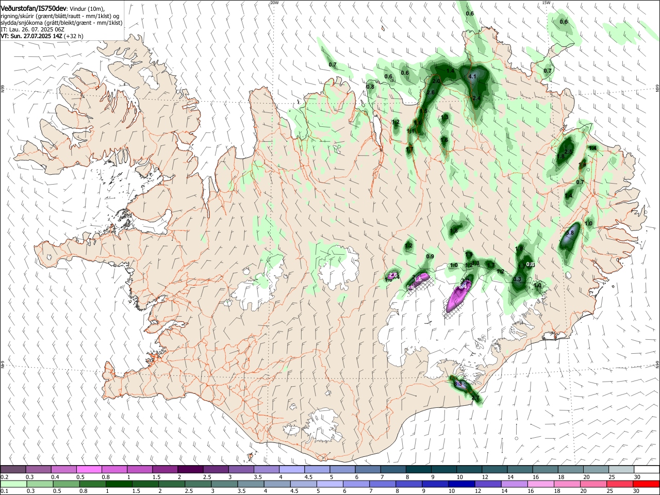
Task: Click the 1.7 precipitation value on the map
Action: [x=409, y=149]
